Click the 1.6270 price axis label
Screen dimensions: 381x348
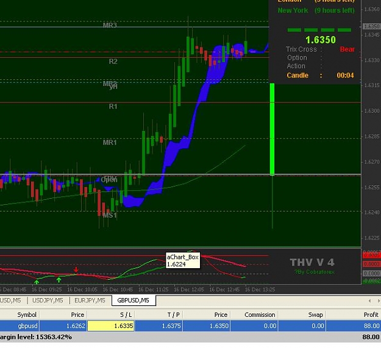(x=372, y=162)
